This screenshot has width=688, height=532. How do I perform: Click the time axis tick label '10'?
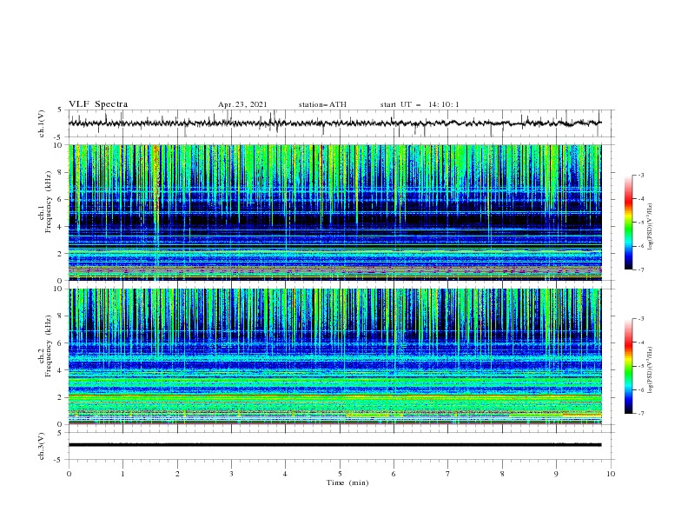[611, 474]
